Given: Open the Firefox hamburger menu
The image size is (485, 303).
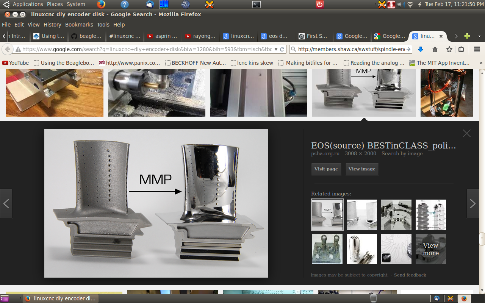Looking at the screenshot, I should pos(477,49).
